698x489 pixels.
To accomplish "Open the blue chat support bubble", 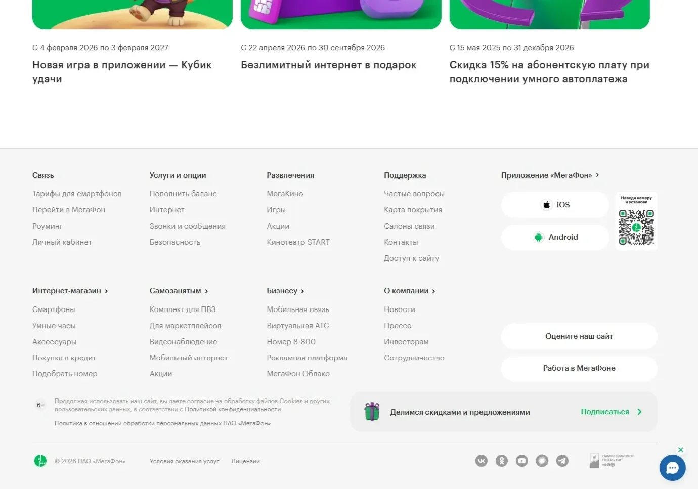I will (672, 468).
